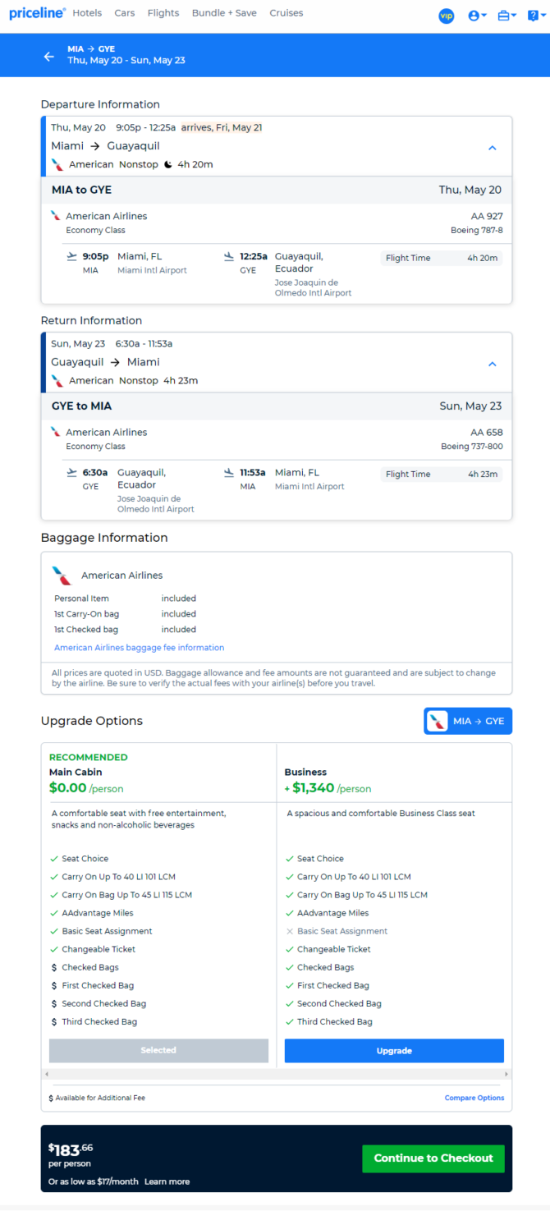Click the American Airlines logo in Baggage Information
This screenshot has width=550, height=1211.
click(62, 576)
